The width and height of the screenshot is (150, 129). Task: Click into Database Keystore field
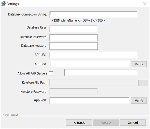click(74, 46)
